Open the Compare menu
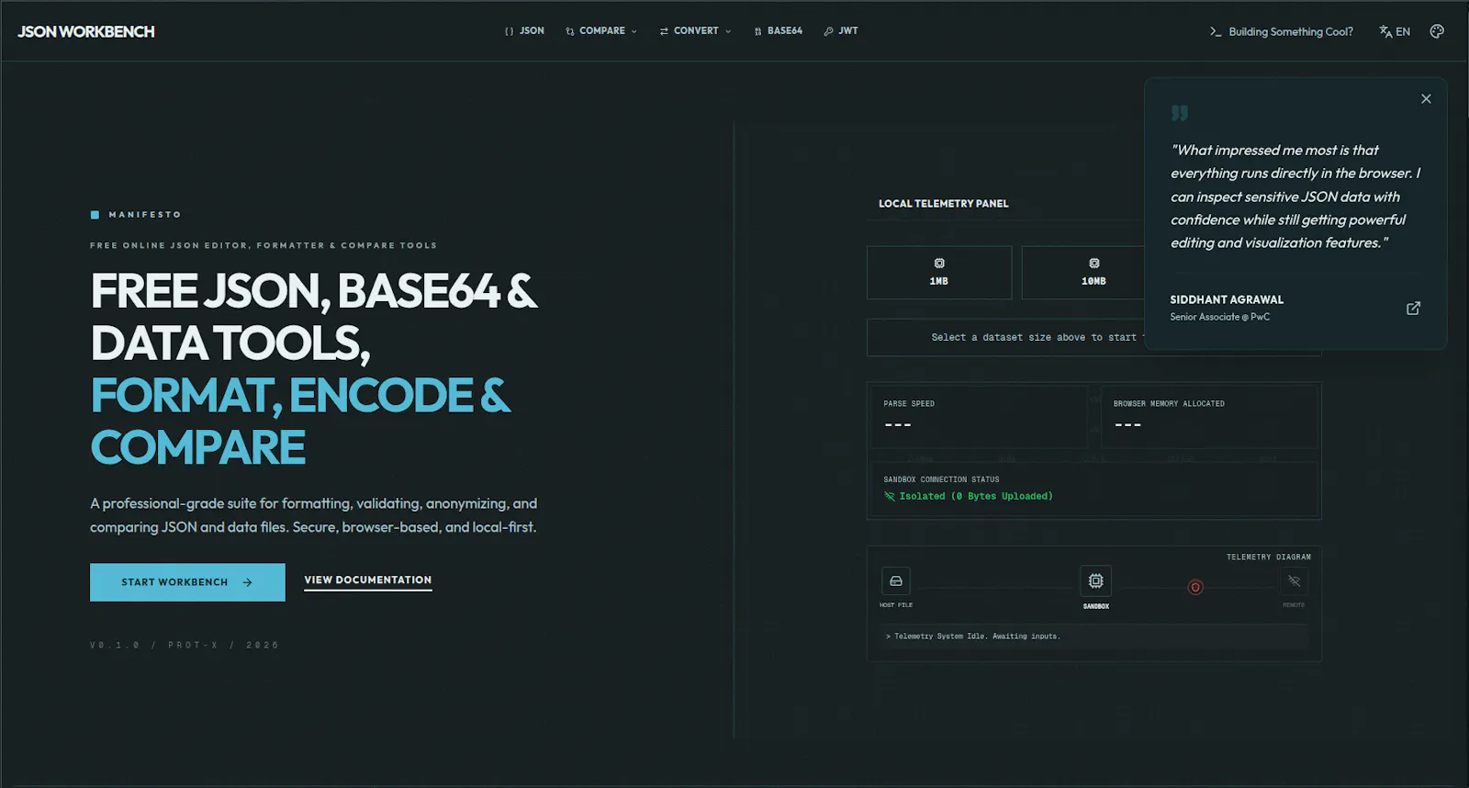The width and height of the screenshot is (1469, 788). tap(601, 31)
